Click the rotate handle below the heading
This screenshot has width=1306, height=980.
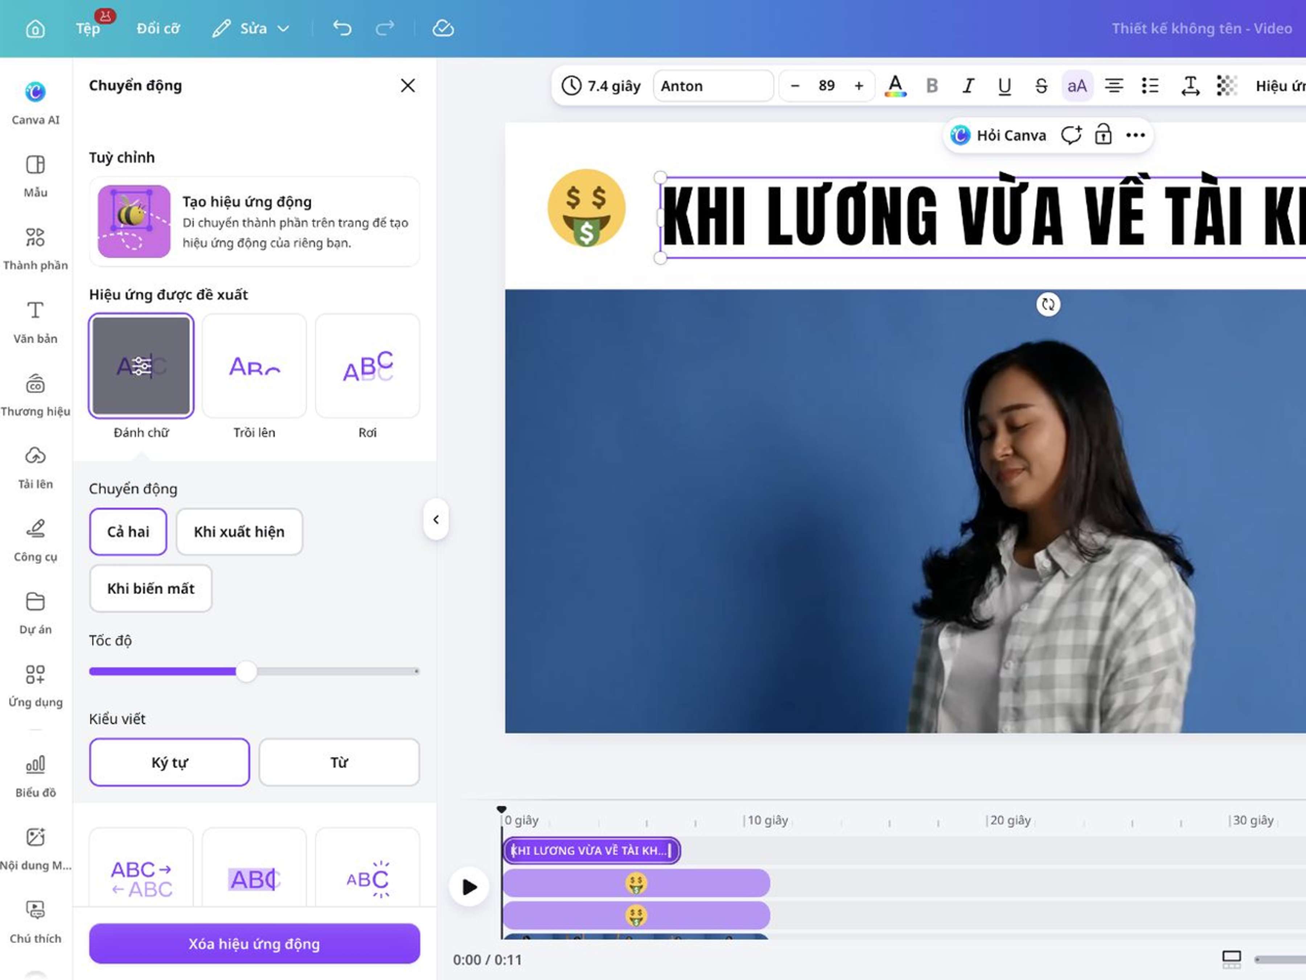(x=1048, y=305)
